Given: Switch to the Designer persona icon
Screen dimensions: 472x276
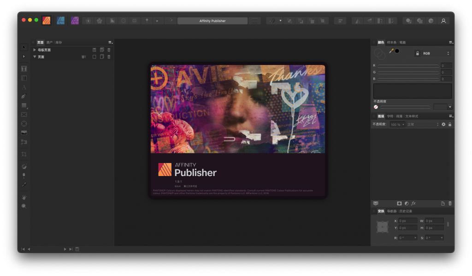Looking at the screenshot, I should [x=60, y=20].
